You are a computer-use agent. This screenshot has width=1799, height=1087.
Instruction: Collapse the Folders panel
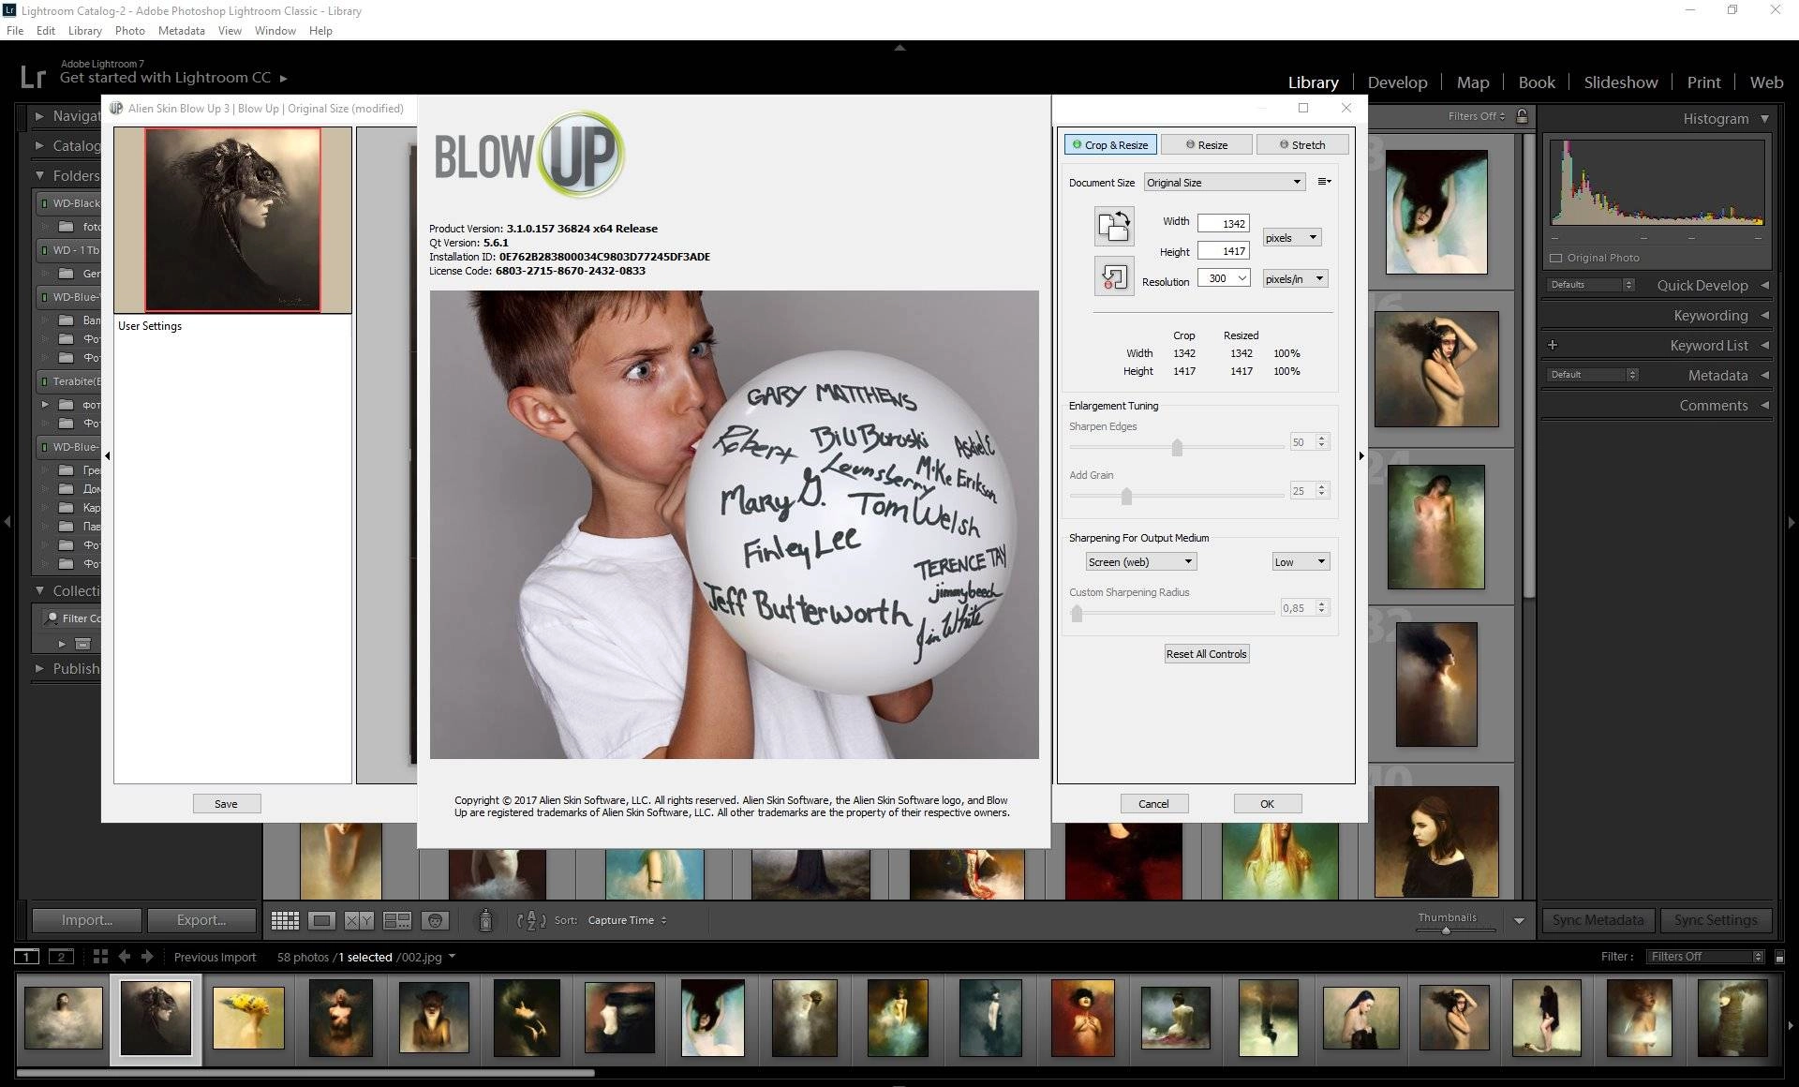pyautogui.click(x=39, y=175)
